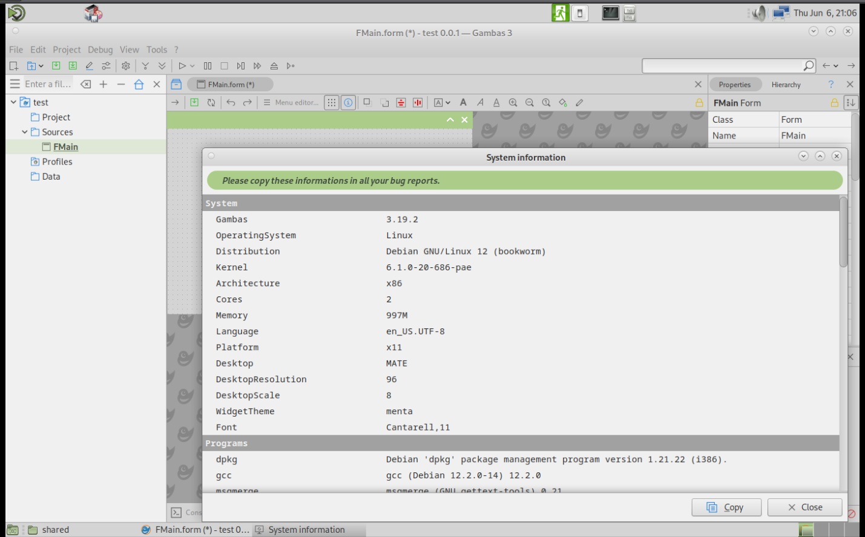Open the dropdown arrow beside Run button

192,66
